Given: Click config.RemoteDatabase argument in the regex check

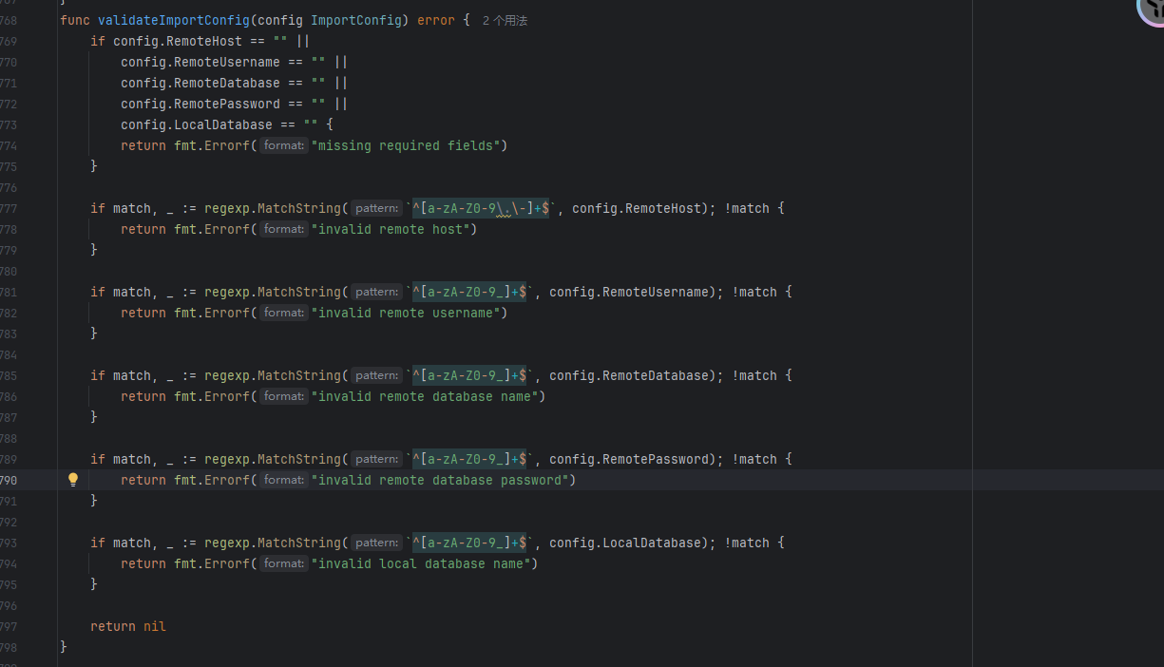Looking at the screenshot, I should click(x=629, y=375).
